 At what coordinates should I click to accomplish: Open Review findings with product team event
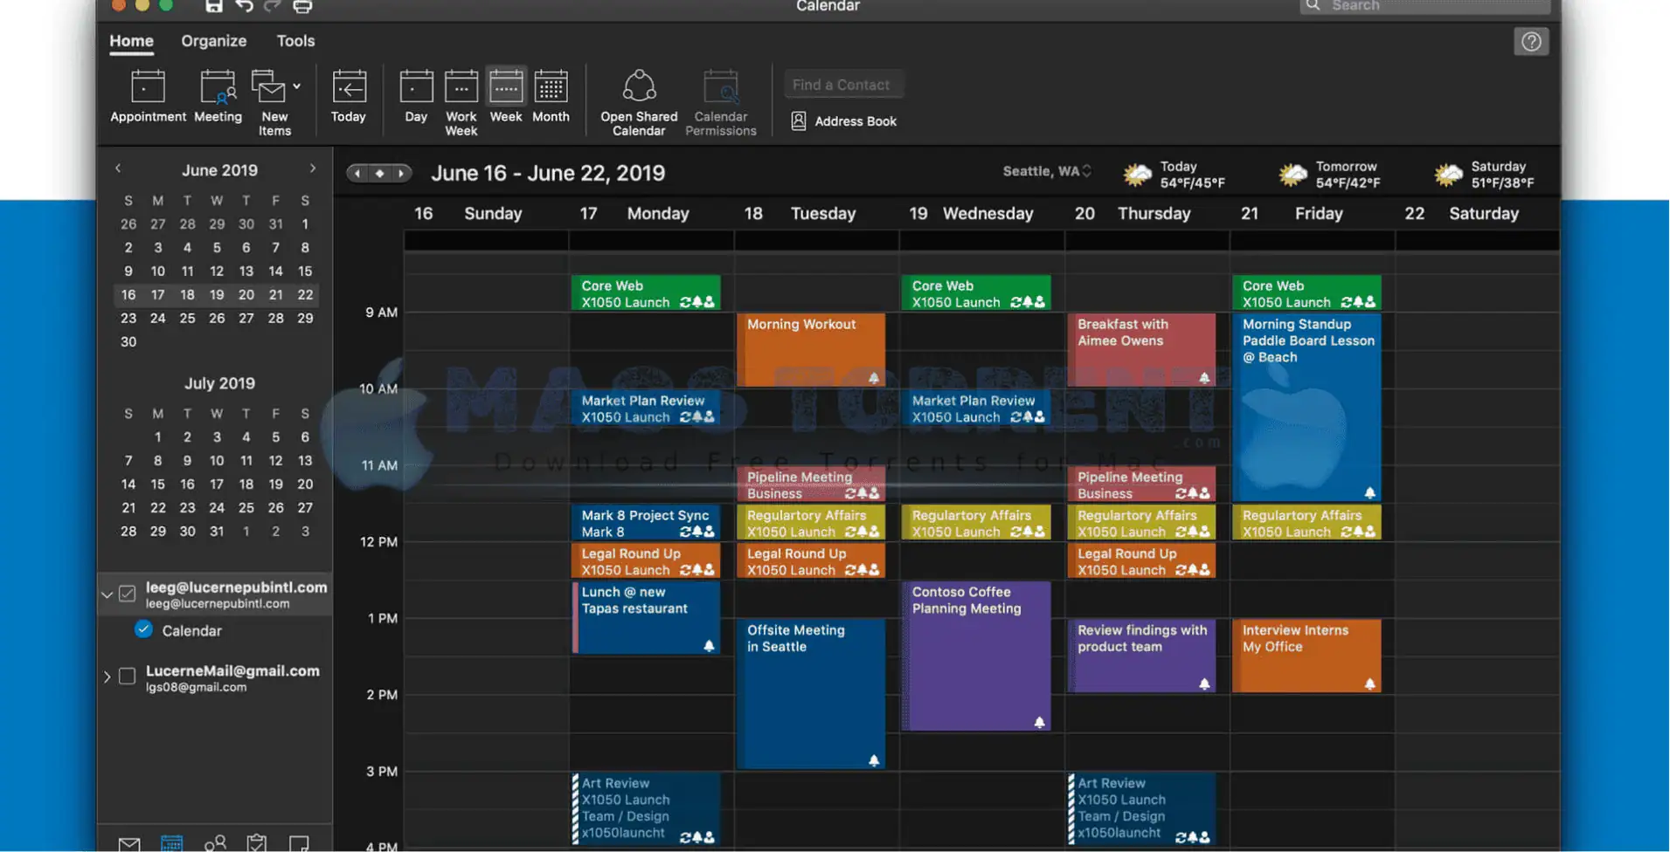(x=1141, y=656)
